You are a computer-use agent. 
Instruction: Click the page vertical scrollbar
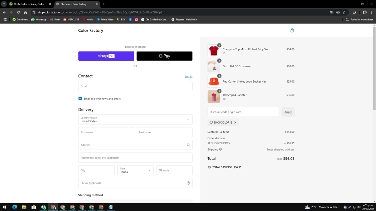374,68
